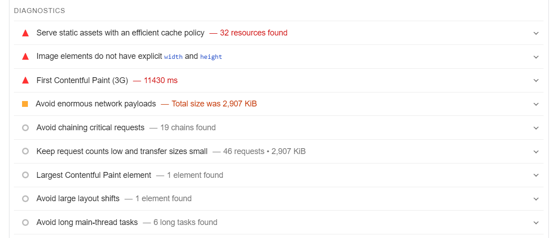Screen dimensions: 557x238
Task: Click red triangle icon beside cache policy audit
Action: tap(26, 33)
